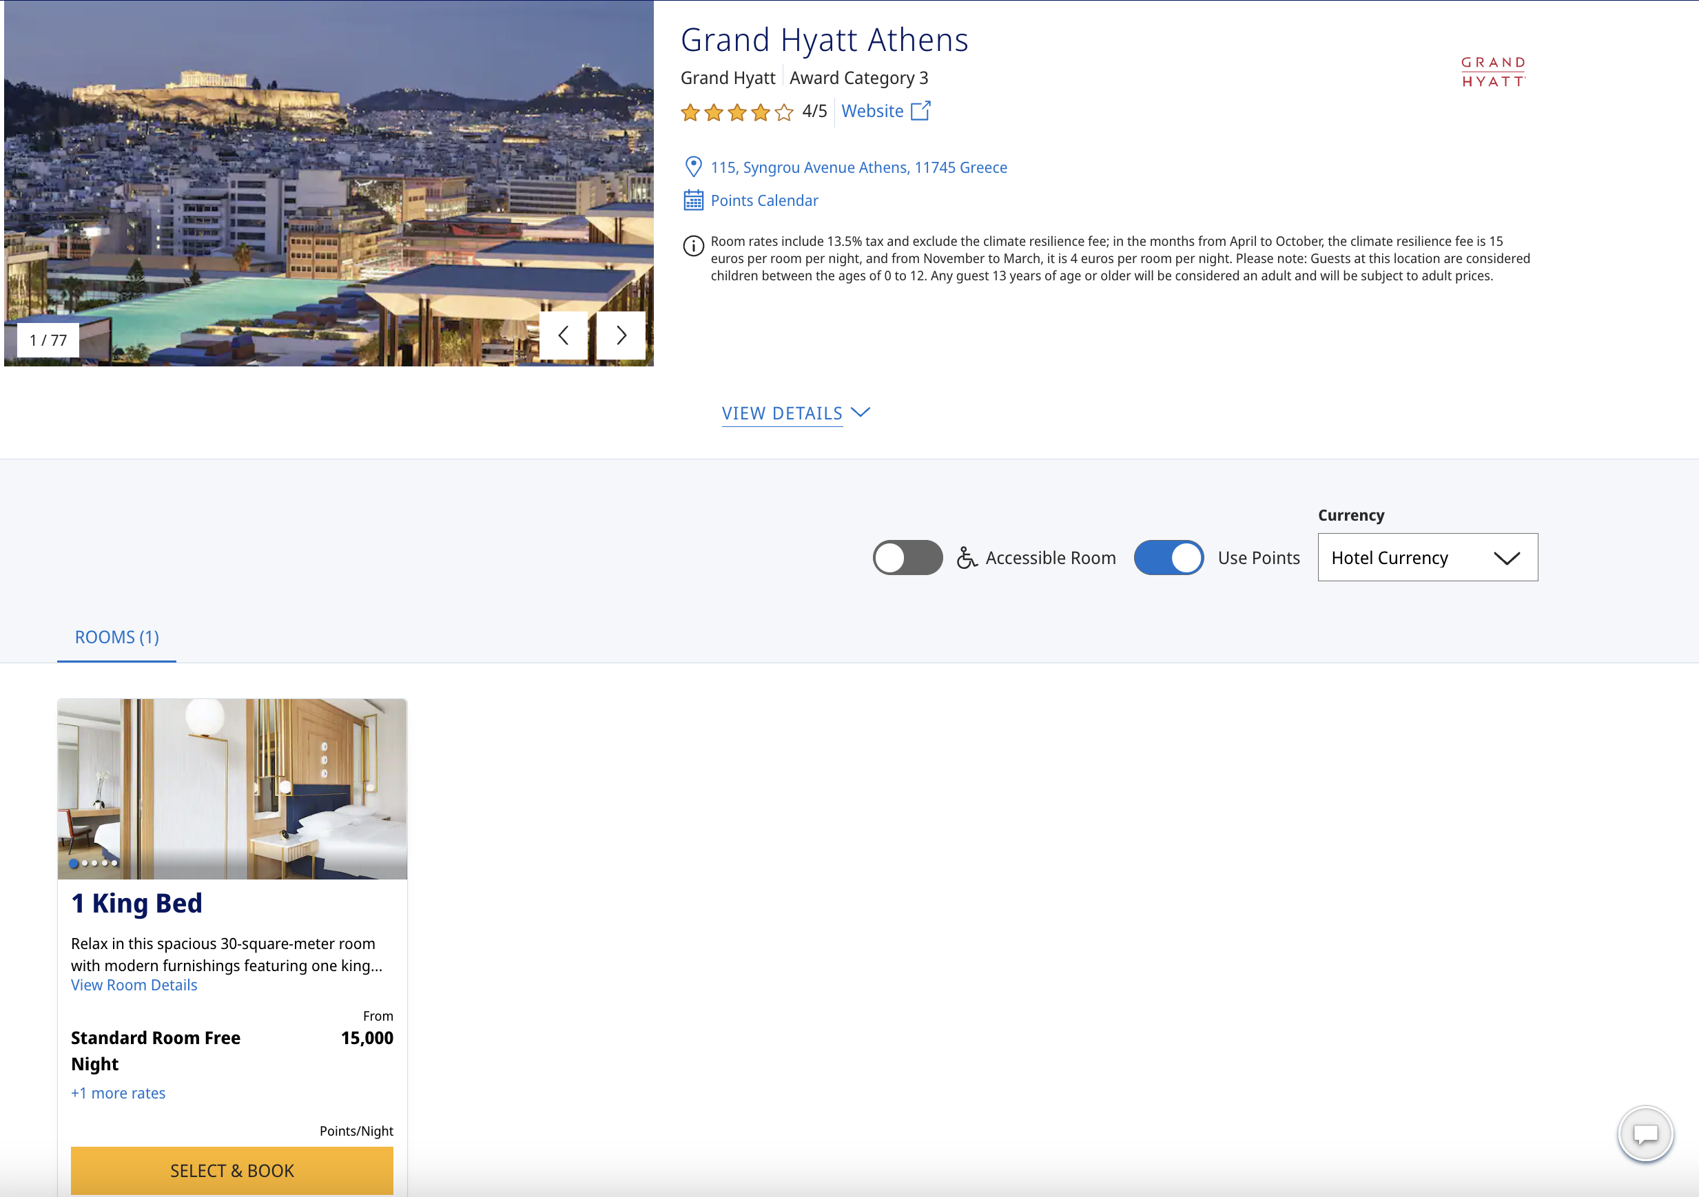Open the 115 Syngrou Avenue address link
Image resolution: width=1699 pixels, height=1197 pixels.
click(x=858, y=168)
